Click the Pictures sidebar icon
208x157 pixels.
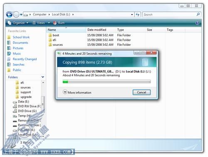(x=9, y=48)
